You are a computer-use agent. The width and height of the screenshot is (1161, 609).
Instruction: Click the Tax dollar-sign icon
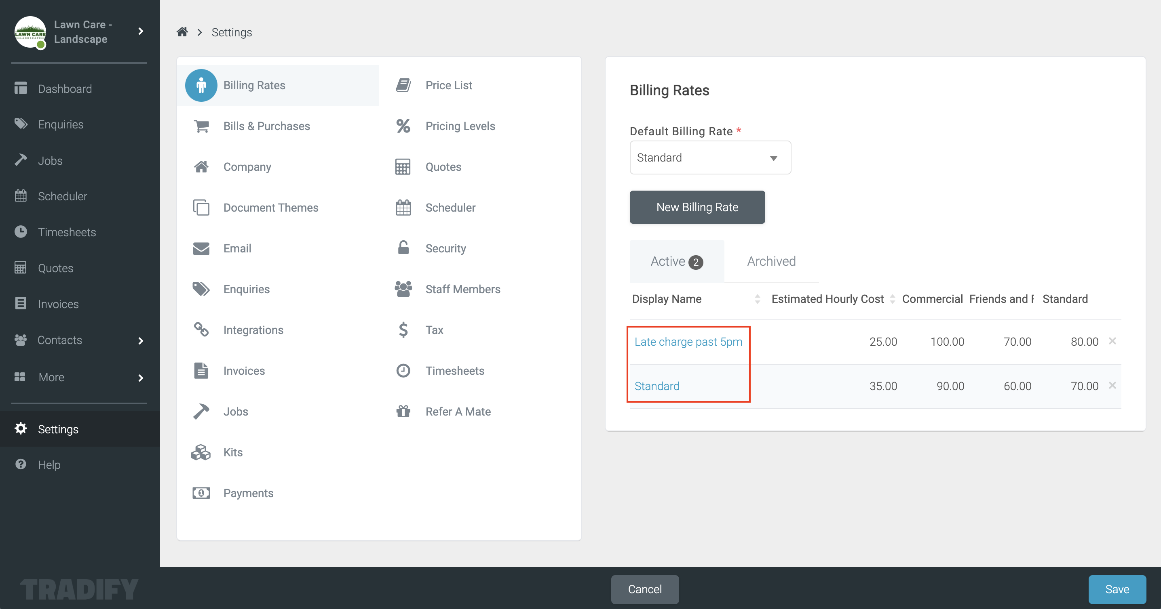[x=403, y=330]
